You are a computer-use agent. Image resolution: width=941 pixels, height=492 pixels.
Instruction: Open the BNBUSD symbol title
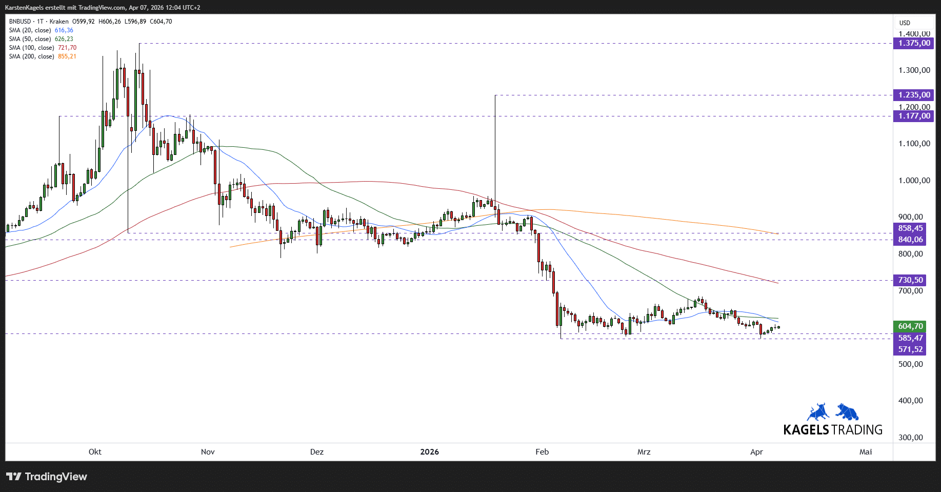pos(20,22)
